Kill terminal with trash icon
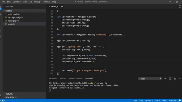The width and height of the screenshot is (182, 102). pyautogui.click(x=175, y=79)
